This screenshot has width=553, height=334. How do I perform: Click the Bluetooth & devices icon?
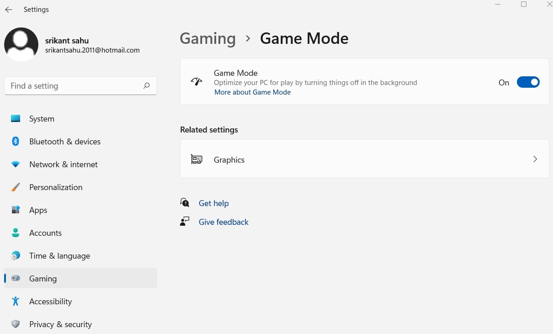(x=16, y=142)
